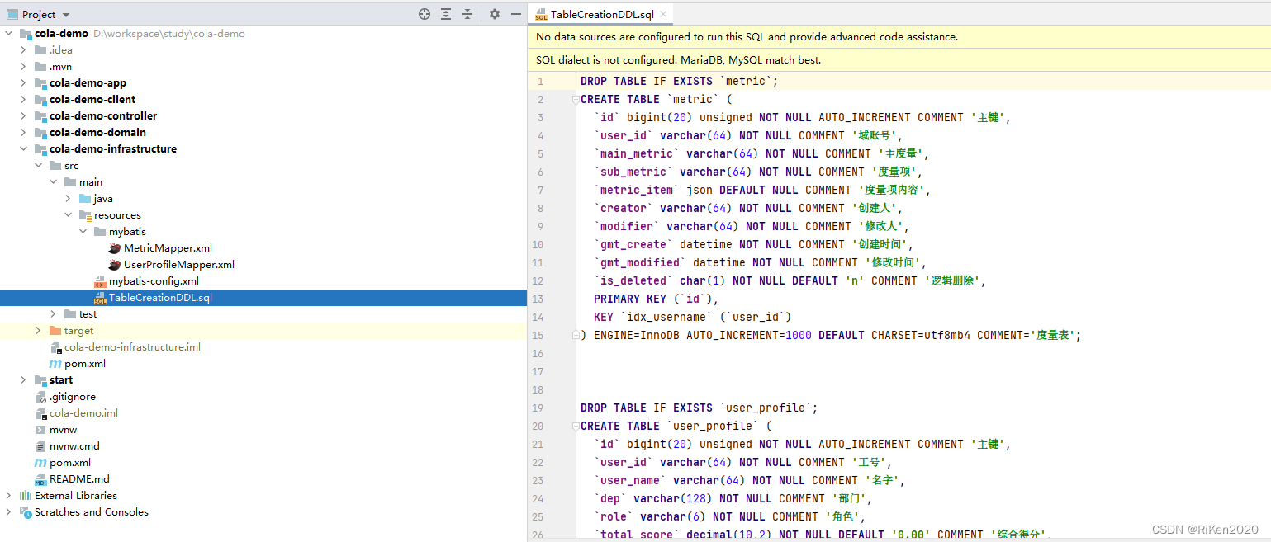This screenshot has width=1271, height=542.
Task: Expand Scratches and Consoles node
Action: click(9, 512)
